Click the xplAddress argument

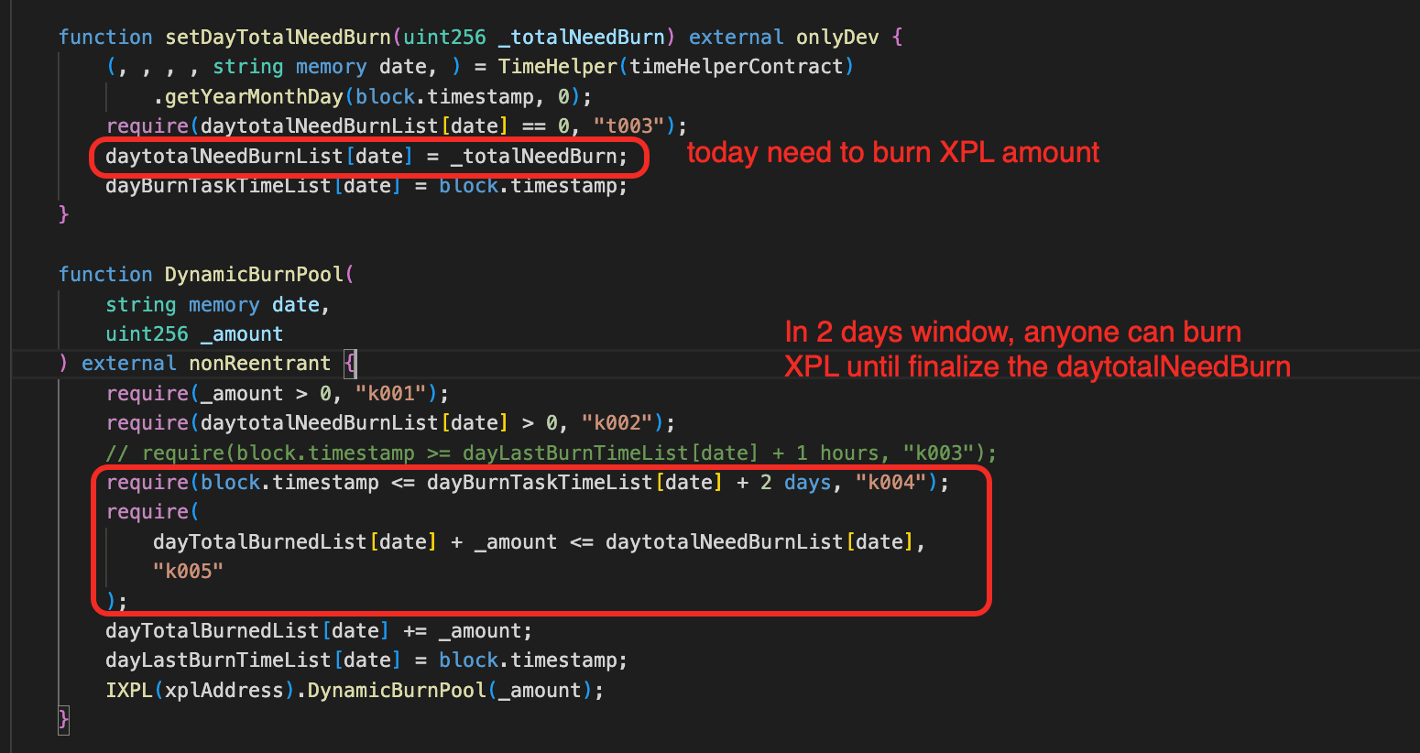tap(224, 691)
